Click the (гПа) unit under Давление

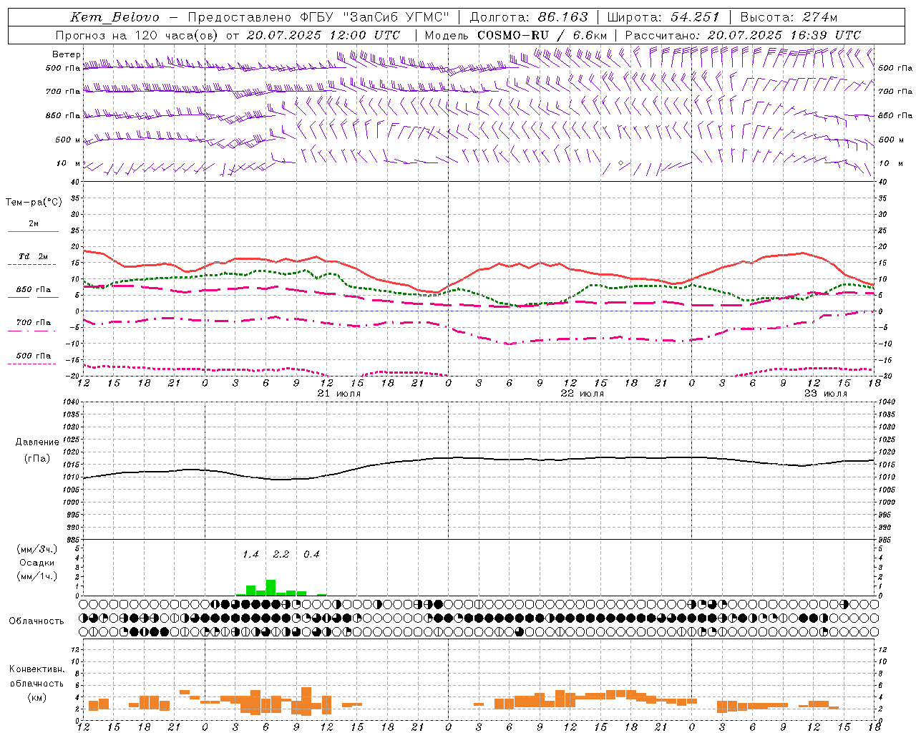[37, 459]
